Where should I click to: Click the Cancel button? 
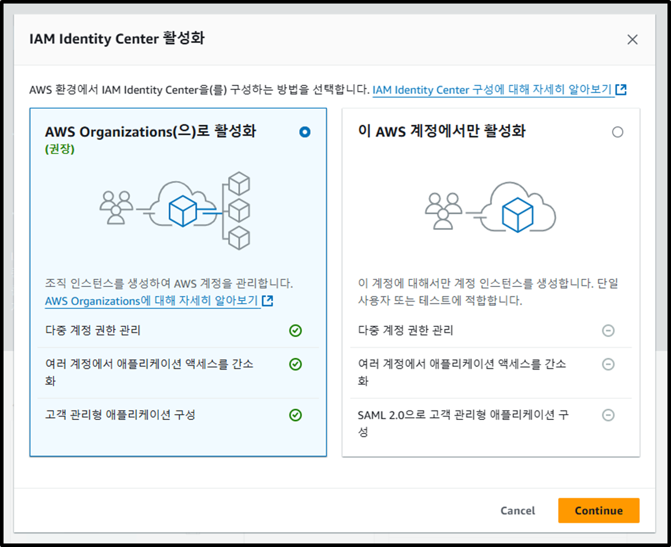coord(518,510)
